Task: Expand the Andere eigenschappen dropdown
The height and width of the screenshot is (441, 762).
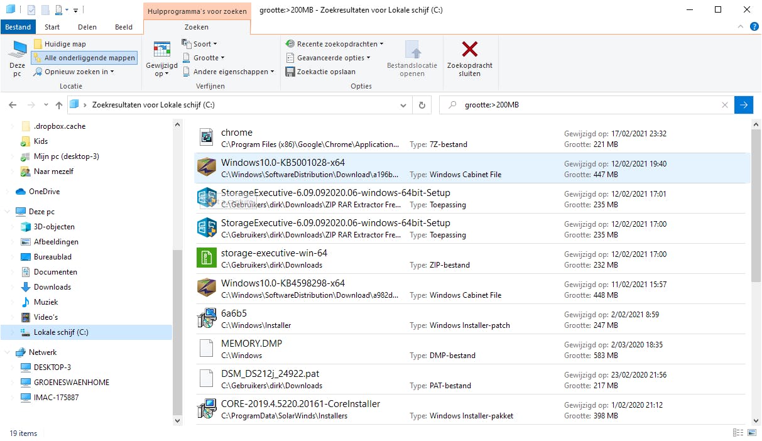Action: (230, 72)
